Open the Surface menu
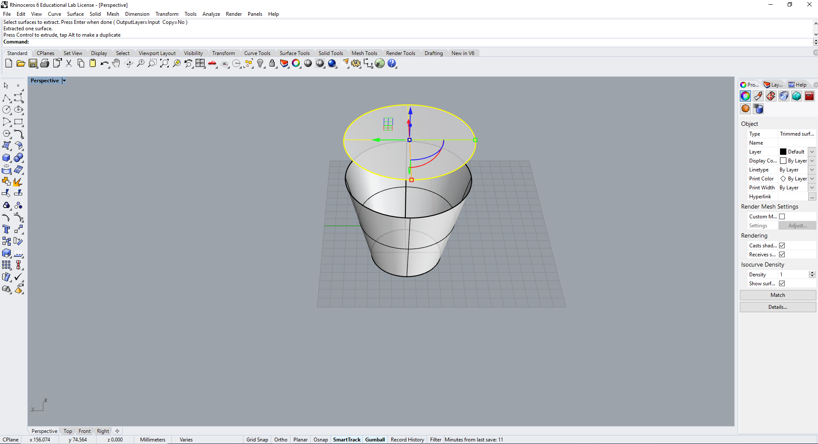 [75, 14]
